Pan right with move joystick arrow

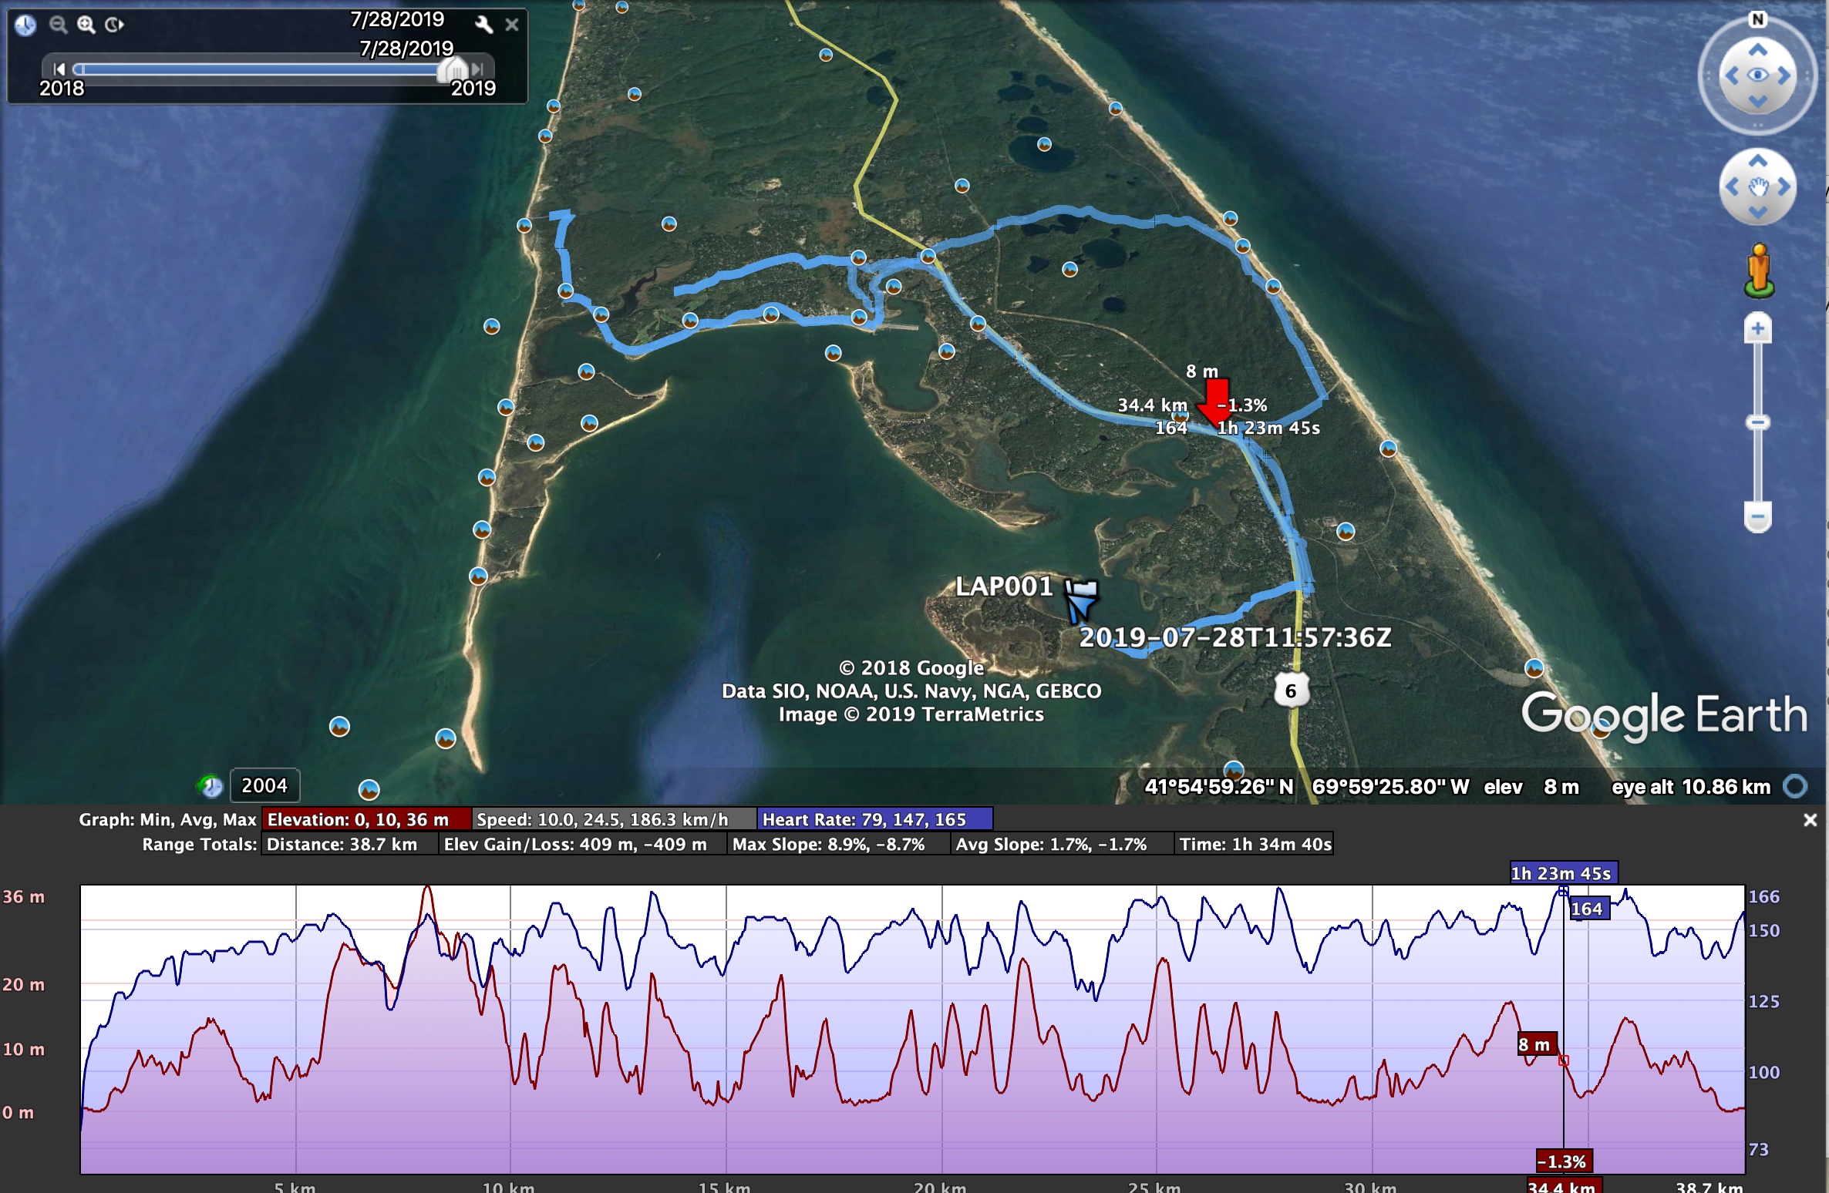coord(1784,187)
